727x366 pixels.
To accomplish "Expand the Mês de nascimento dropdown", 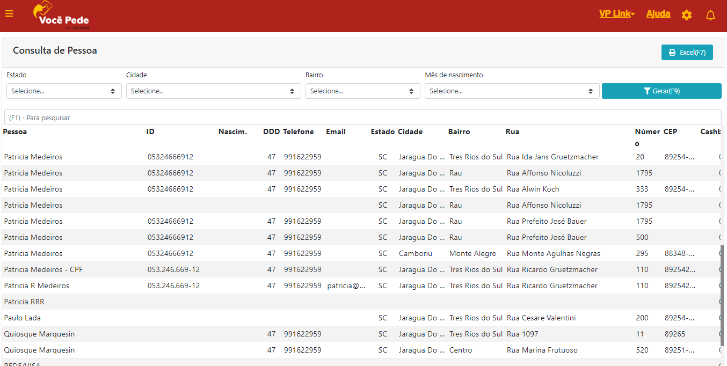I will pyautogui.click(x=512, y=91).
